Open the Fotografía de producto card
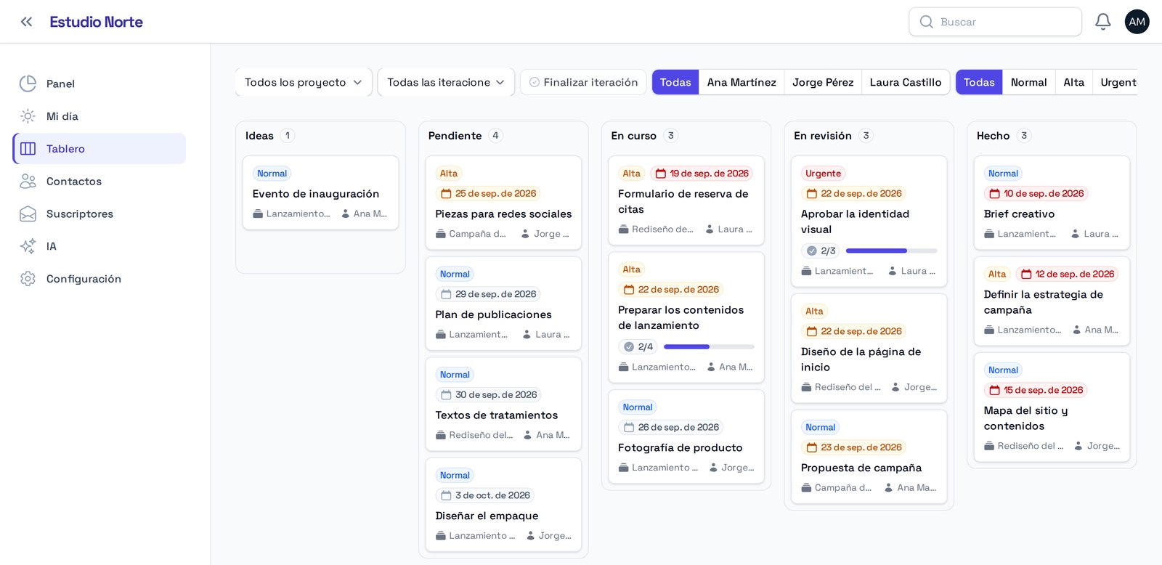Image resolution: width=1162 pixels, height=565 pixels. click(x=686, y=436)
